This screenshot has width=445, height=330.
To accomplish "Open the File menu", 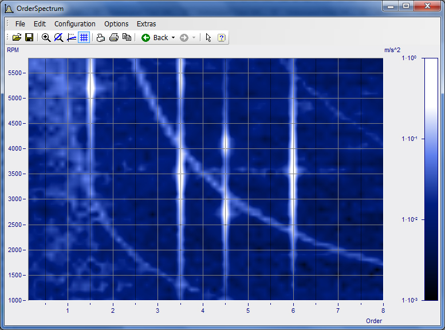I will coord(20,24).
